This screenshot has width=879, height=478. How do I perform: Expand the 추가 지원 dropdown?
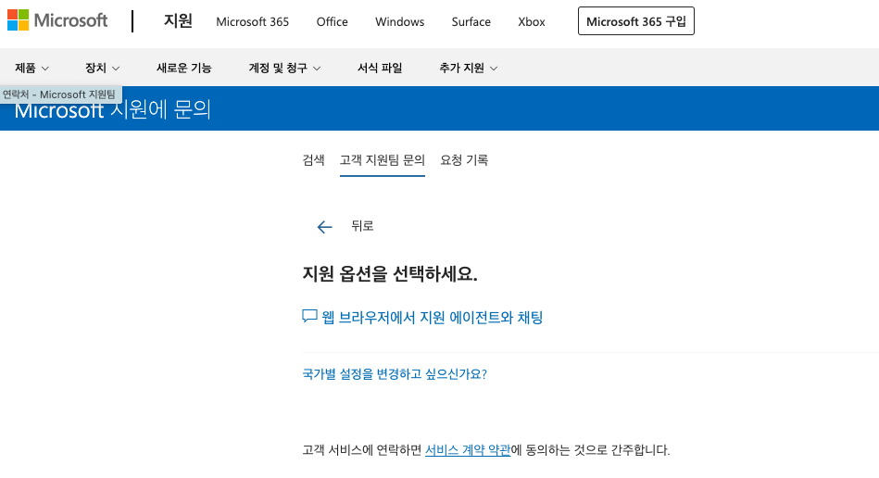(468, 68)
